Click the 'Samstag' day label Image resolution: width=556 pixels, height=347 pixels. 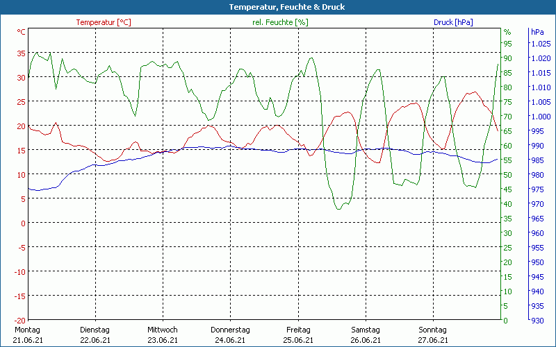[x=366, y=330]
